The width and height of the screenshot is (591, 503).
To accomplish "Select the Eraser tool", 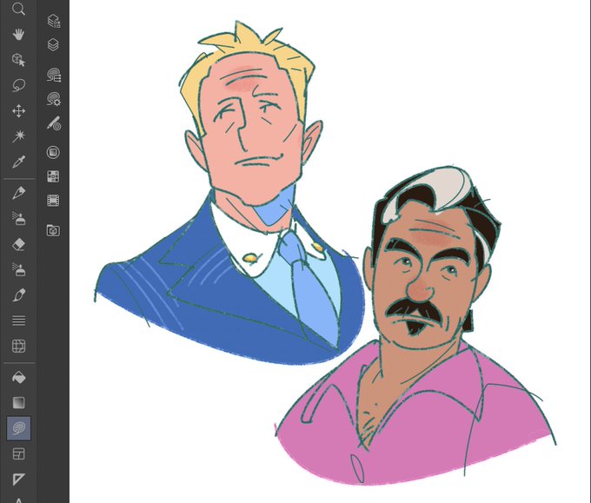I will [18, 244].
